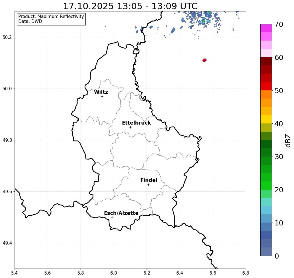Click the colorbar tick label 70
This screenshot has width=294, height=278.
point(279,25)
